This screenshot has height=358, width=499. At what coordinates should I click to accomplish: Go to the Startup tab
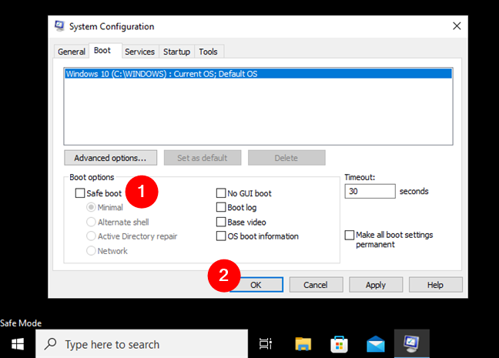click(176, 52)
